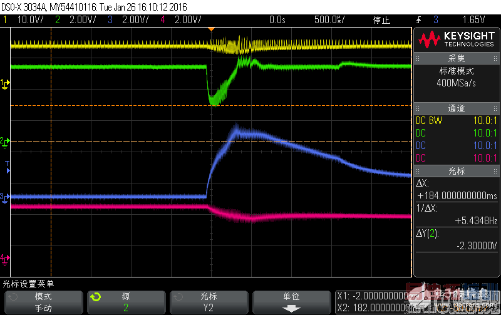Click the grey rotary icon on 光标 softkey
Viewport: 501px width, 315px height.
178,297
